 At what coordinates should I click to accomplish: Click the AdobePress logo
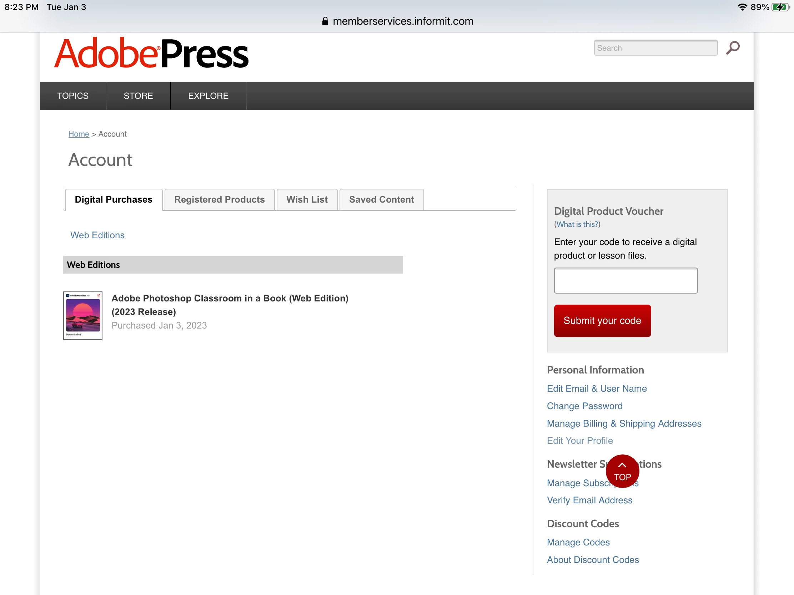pos(151,54)
